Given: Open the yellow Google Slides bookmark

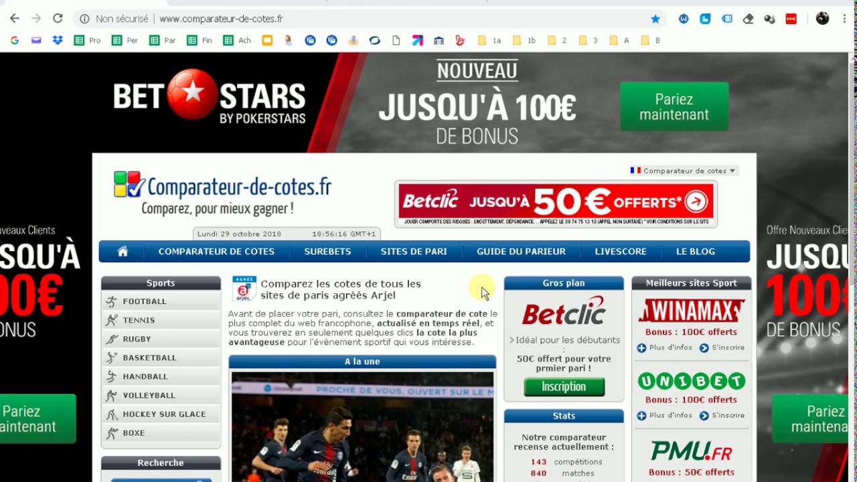Looking at the screenshot, I should tap(267, 40).
